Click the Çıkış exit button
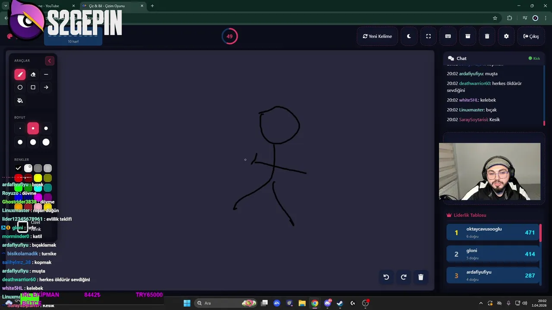This screenshot has width=552, height=310. pos(531,36)
